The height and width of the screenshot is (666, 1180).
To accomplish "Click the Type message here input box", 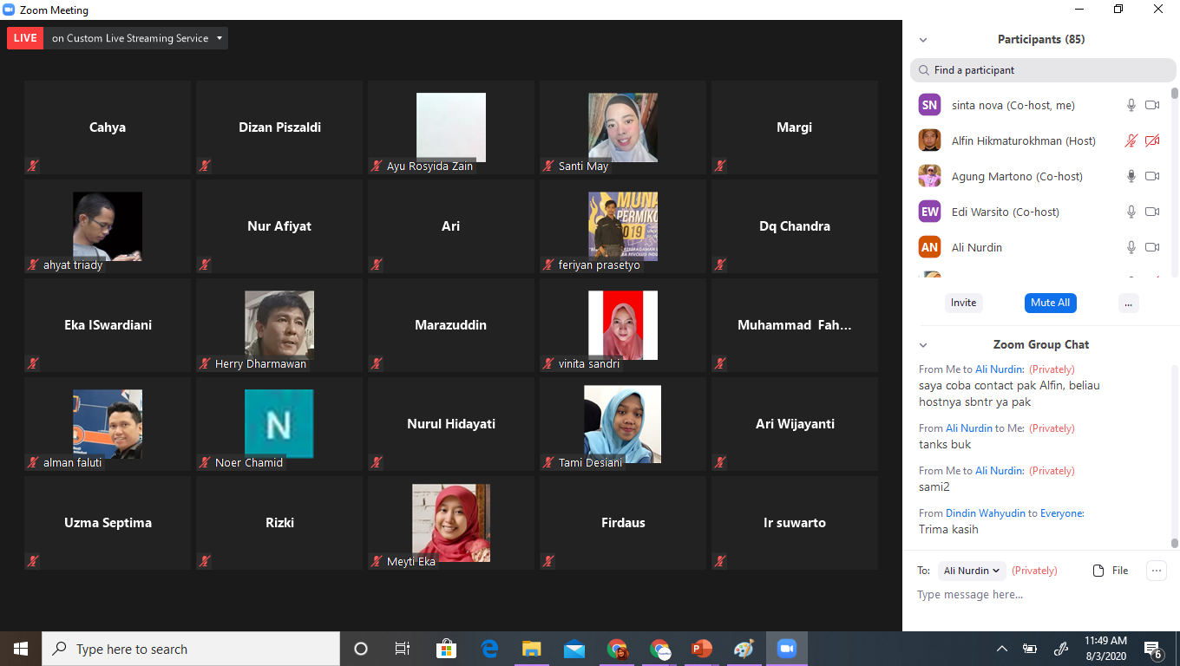I will tap(1032, 595).
